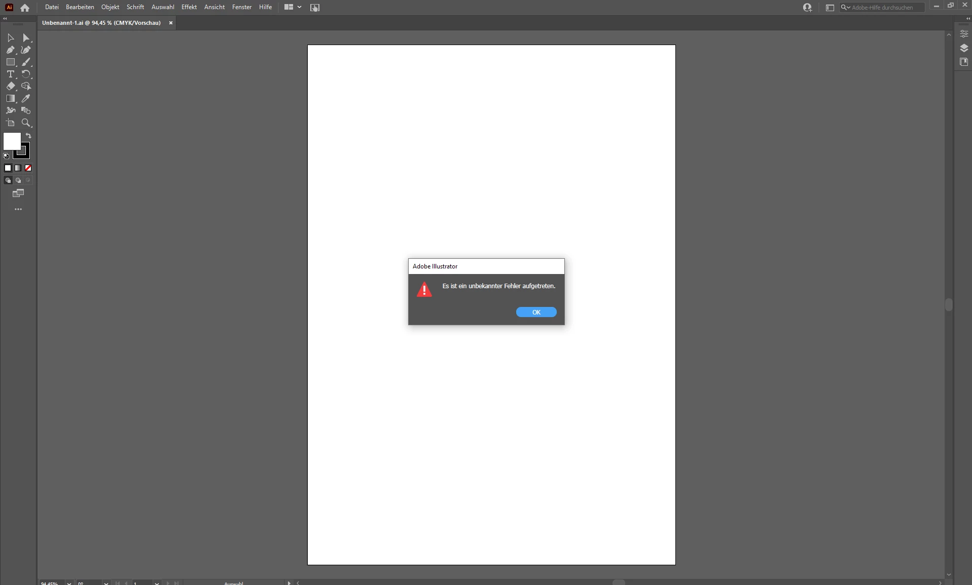Open the Auswahl menu
This screenshot has width=972, height=585.
[163, 7]
